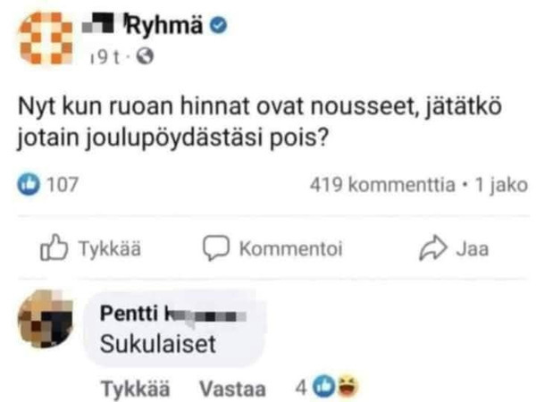Click the laughing haha reaction emoji on the comment
This screenshot has width=536, height=402.
(348, 389)
